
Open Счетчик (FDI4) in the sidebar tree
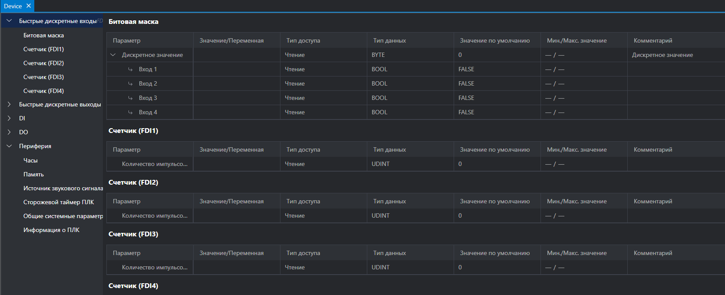pyautogui.click(x=43, y=91)
